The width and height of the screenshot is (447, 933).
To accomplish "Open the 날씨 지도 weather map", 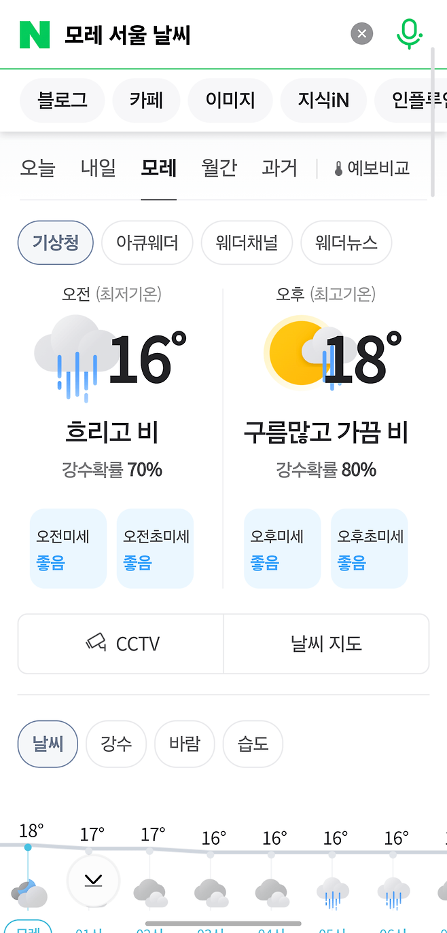I will click(x=326, y=643).
